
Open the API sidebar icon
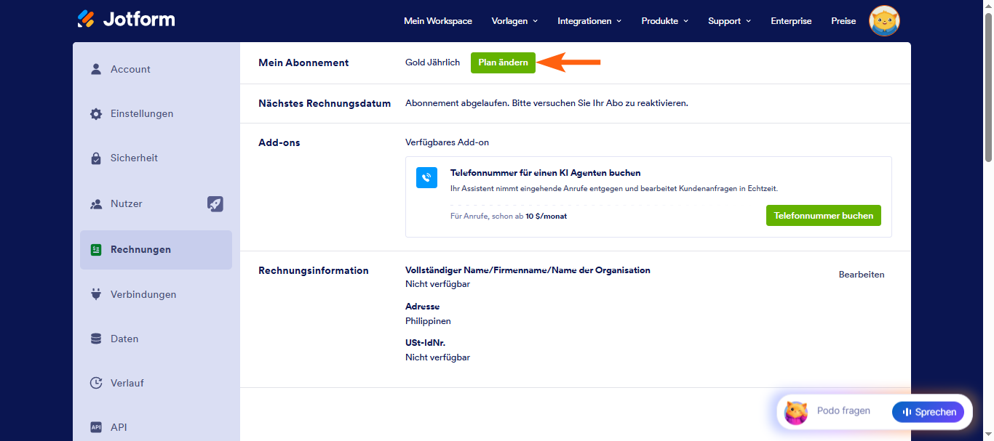click(96, 427)
